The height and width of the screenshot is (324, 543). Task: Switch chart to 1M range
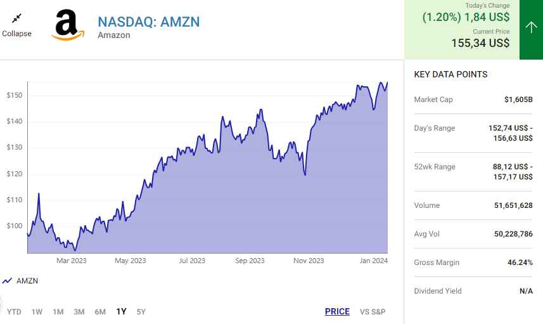[58, 311]
